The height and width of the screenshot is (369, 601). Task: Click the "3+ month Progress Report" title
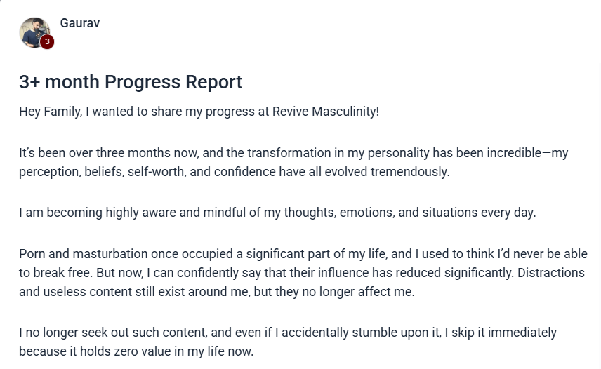click(131, 82)
